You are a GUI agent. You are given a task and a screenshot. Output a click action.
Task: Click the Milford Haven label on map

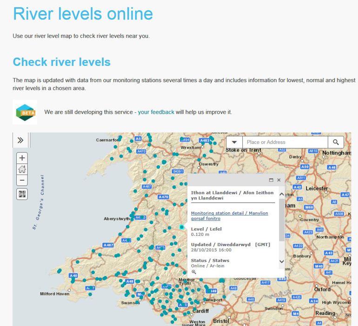point(54,294)
